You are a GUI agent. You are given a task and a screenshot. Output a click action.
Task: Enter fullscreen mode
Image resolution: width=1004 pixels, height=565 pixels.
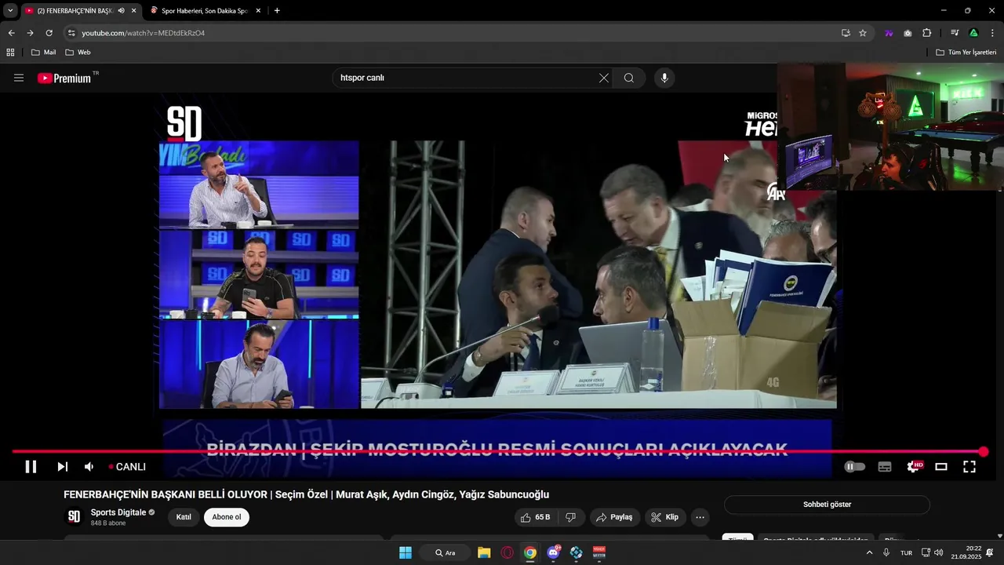pos(969,467)
